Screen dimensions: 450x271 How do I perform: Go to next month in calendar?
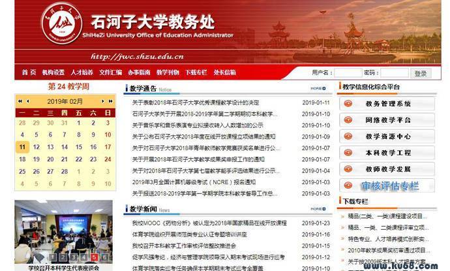[103, 101]
